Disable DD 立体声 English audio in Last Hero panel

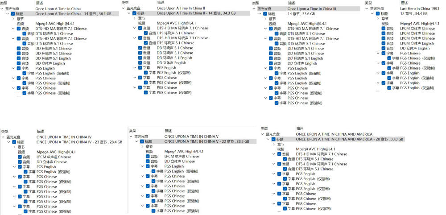(x=384, y=48)
